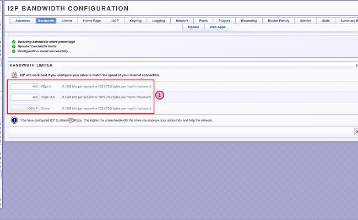This screenshot has width=358, height=220.
Task: Open the Web Apps tab
Action: 218,27
